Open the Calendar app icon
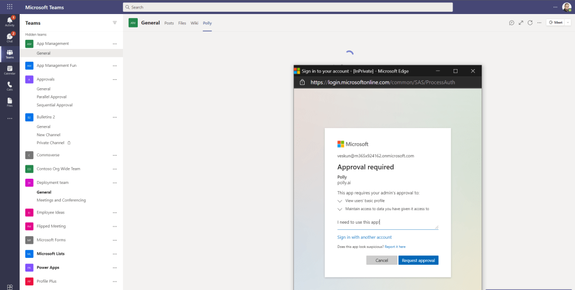575x290 pixels. 10,70
